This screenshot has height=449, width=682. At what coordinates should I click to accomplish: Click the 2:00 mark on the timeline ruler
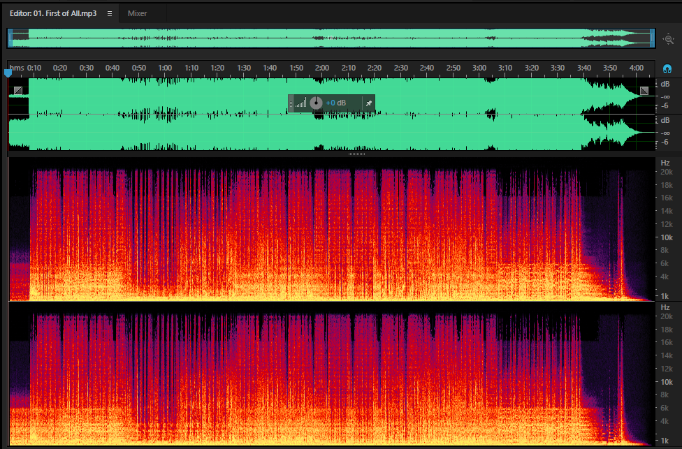[322, 68]
